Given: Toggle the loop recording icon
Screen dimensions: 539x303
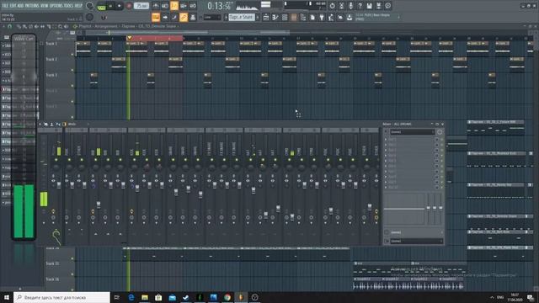Looking at the screenshot, I should (193, 6).
